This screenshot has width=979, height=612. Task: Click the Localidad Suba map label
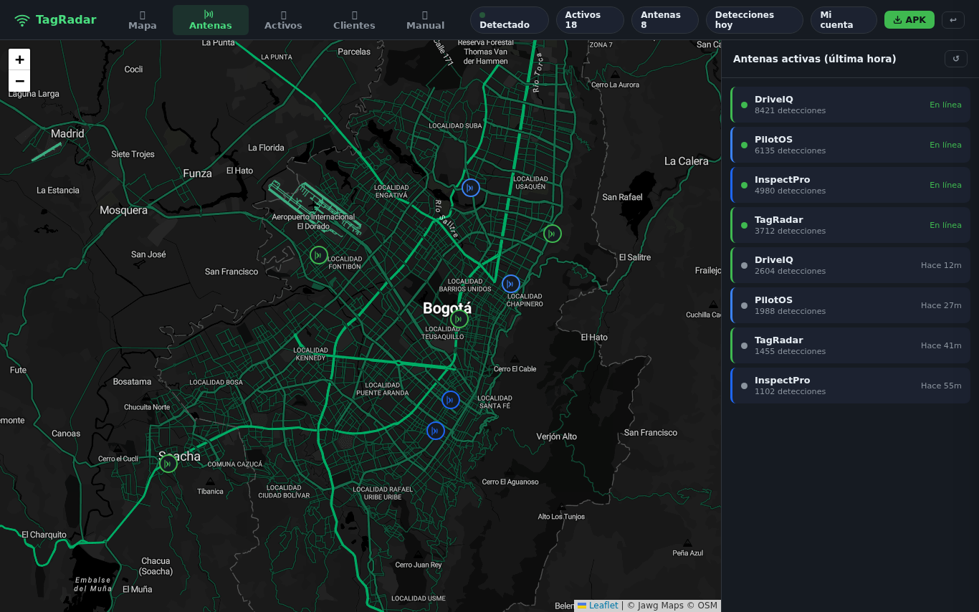tap(455, 125)
